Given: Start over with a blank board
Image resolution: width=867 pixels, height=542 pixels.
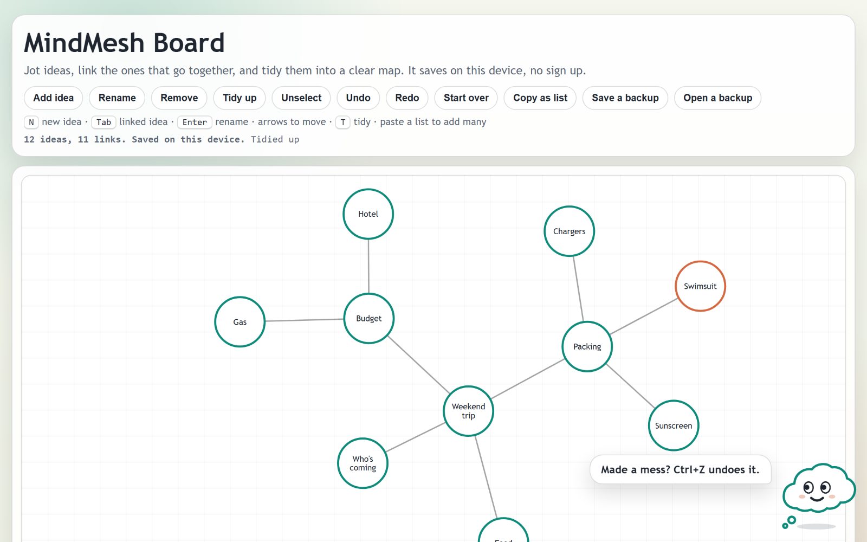Looking at the screenshot, I should (x=466, y=98).
